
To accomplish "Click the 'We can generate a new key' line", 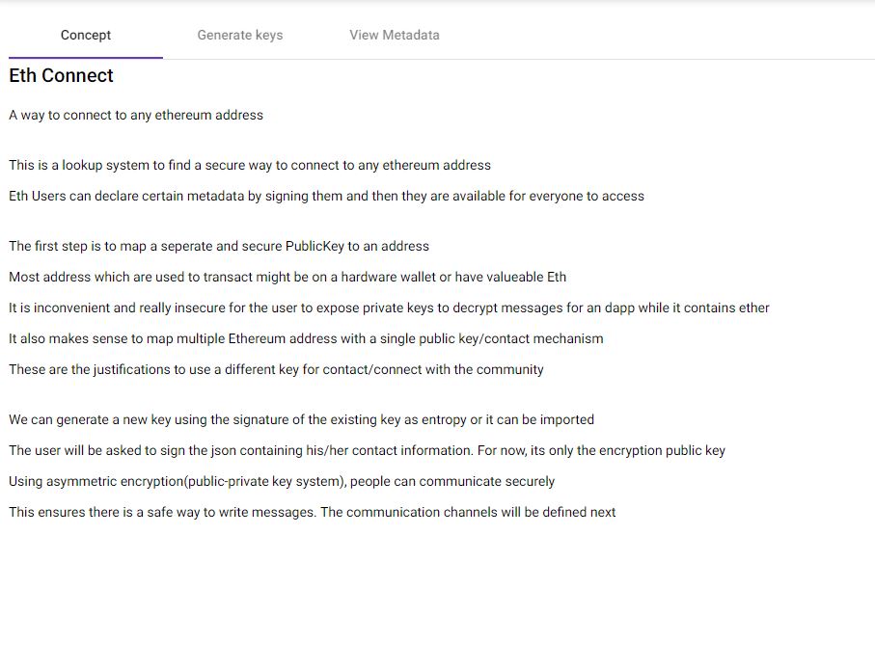I will [301, 419].
